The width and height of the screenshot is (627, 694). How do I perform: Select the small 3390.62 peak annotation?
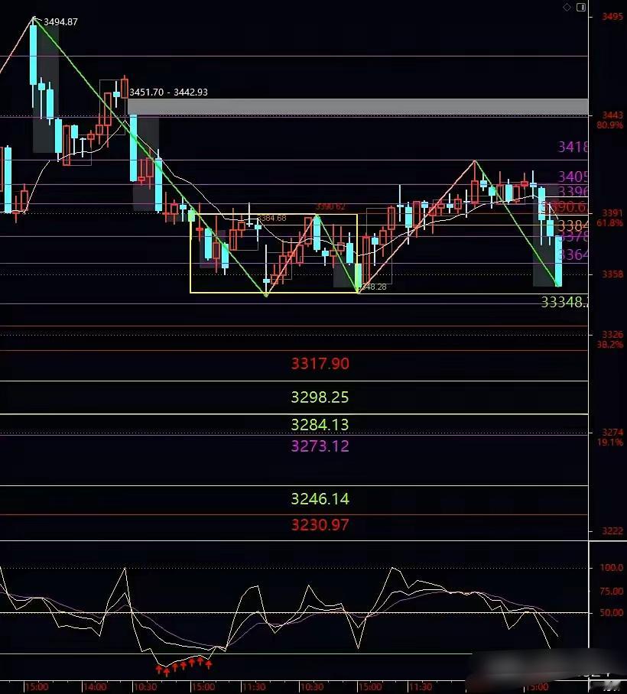click(330, 206)
